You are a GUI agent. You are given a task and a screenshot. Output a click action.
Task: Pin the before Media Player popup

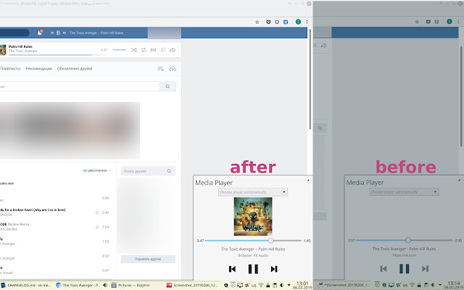pyautogui.click(x=460, y=180)
